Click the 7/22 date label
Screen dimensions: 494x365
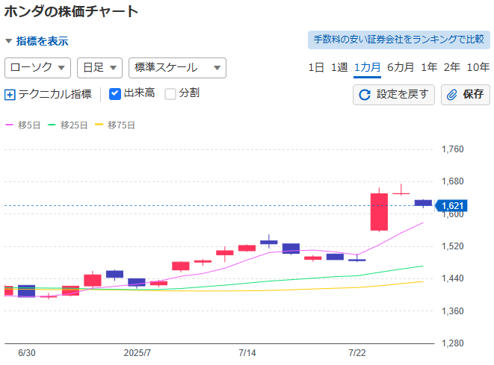click(x=357, y=353)
